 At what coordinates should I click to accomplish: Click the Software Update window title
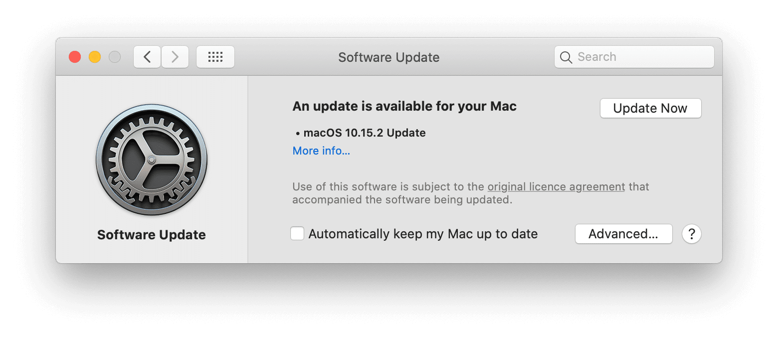389,57
